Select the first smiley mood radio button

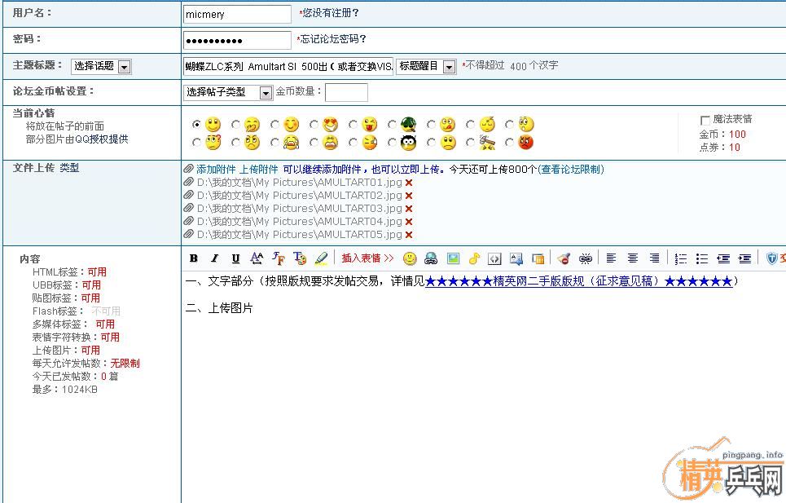pos(196,125)
